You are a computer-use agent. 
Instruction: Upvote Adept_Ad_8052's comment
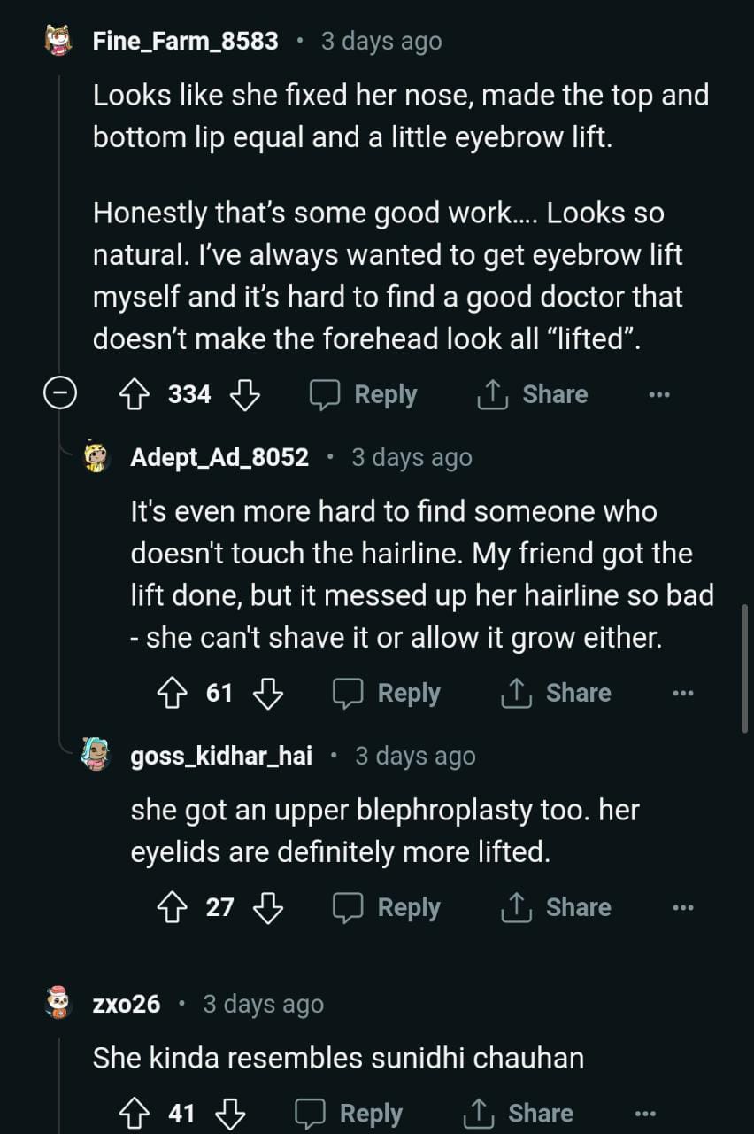tap(172, 694)
